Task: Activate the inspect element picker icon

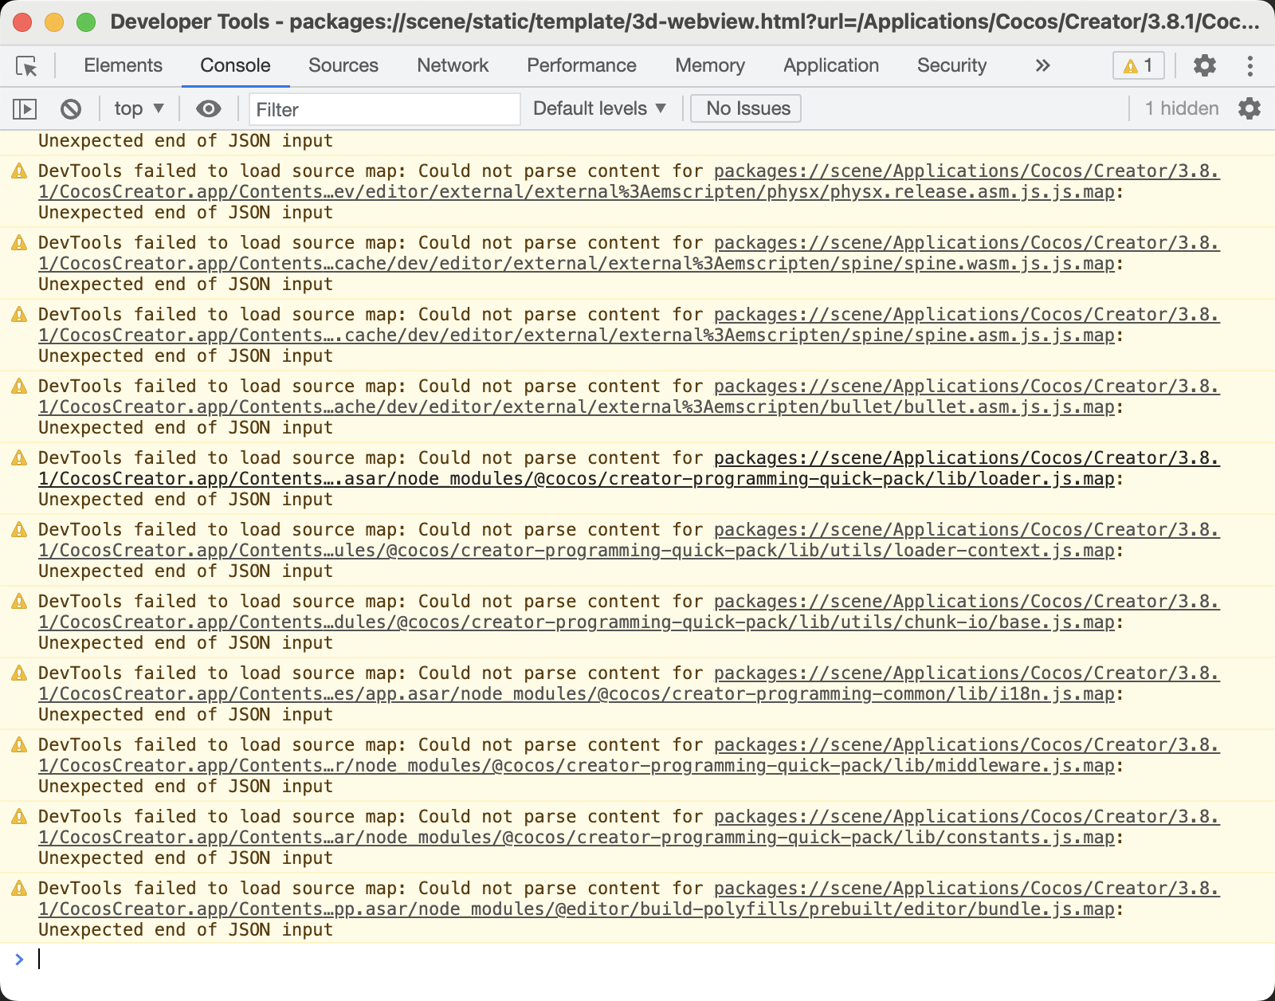Action: pos(27,66)
